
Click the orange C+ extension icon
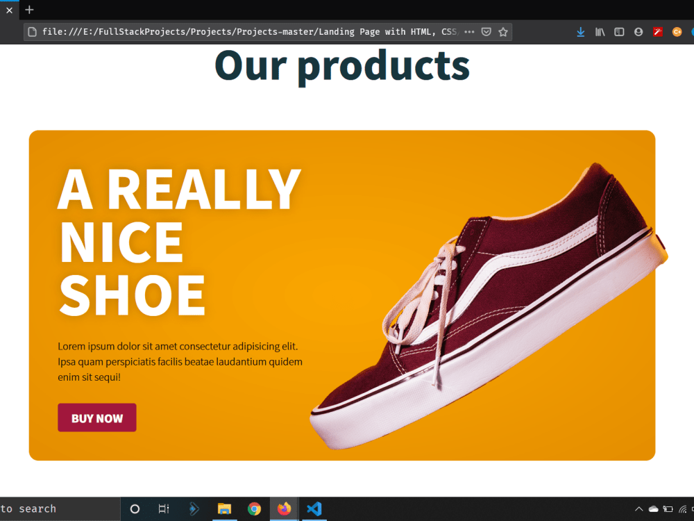[677, 32]
